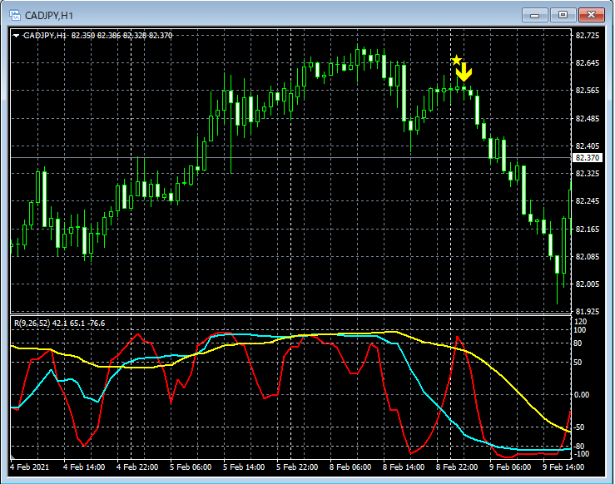Click the 5 Feb 14:00 time label

[x=244, y=467]
